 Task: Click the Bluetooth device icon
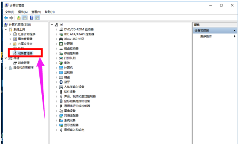click(61, 82)
